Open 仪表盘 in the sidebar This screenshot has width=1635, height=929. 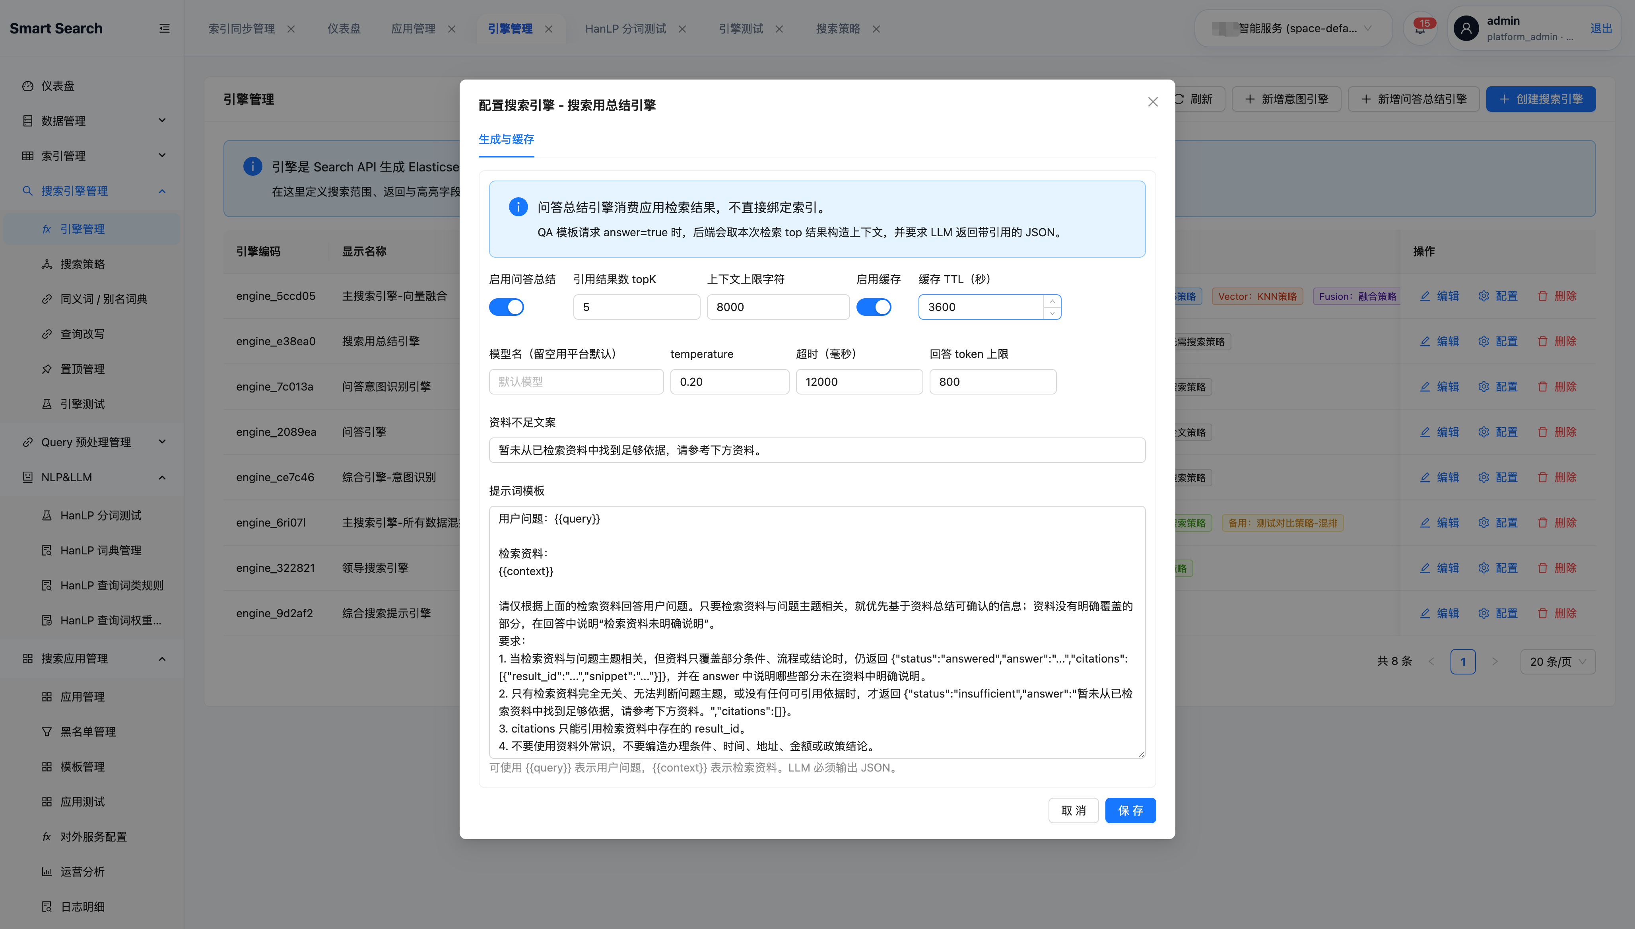click(x=92, y=86)
